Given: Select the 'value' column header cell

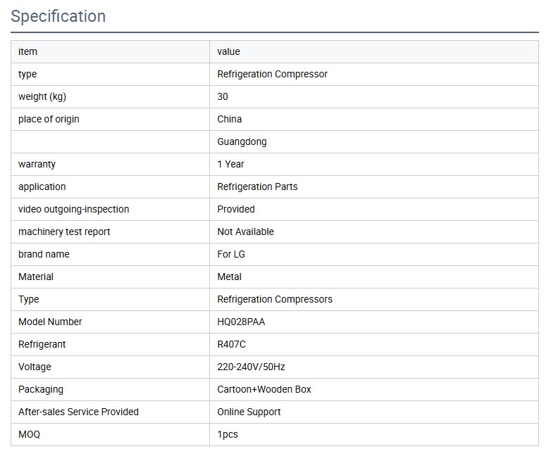Looking at the screenshot, I should point(228,51).
